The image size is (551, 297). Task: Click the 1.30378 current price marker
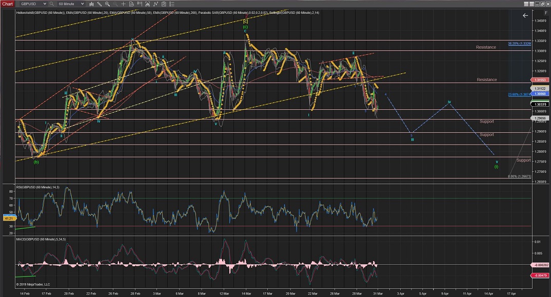point(540,105)
